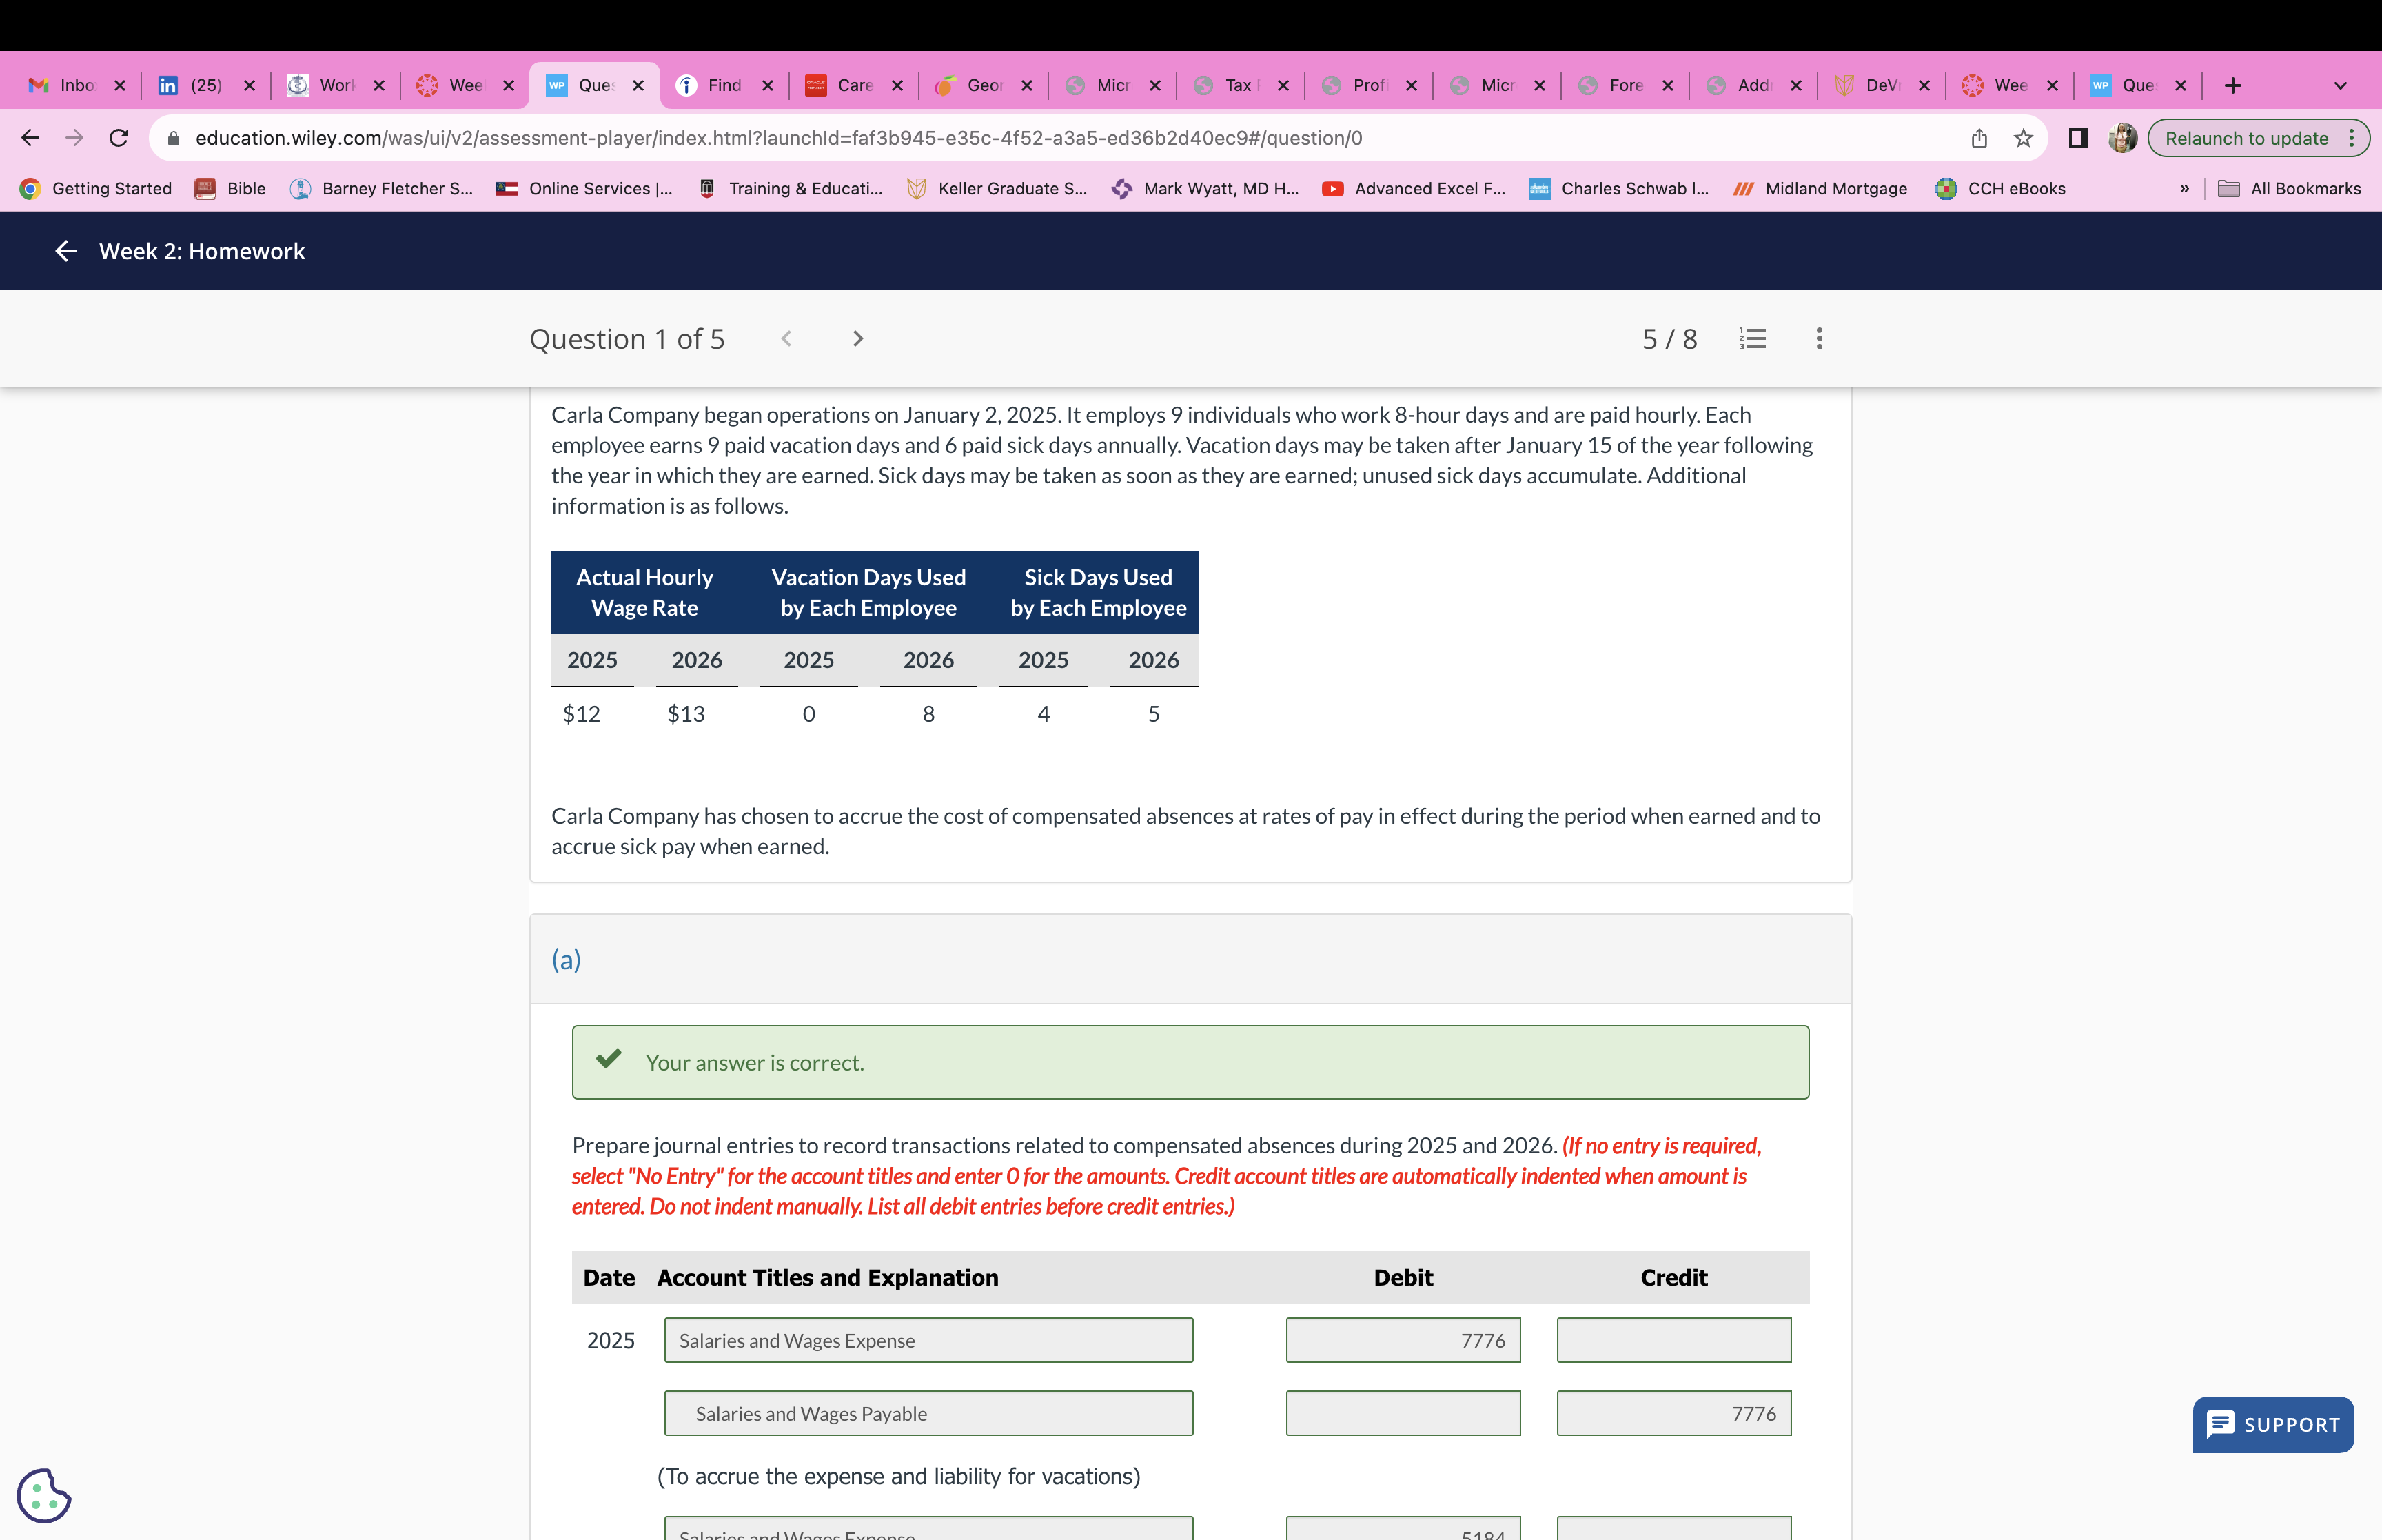
Task: Switch to the LinkedIn (25) tab
Action: (205, 86)
